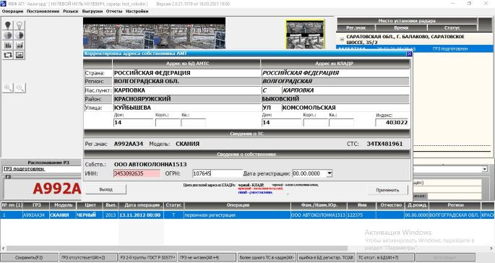Click the histogram bars icon

(x=8, y=46)
